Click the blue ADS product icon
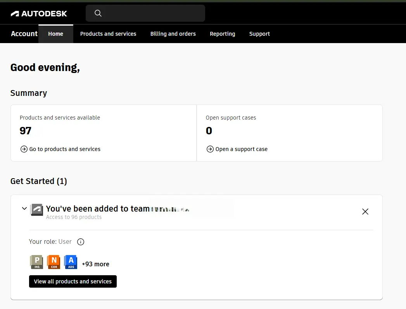This screenshot has width=406, height=309. click(71, 262)
